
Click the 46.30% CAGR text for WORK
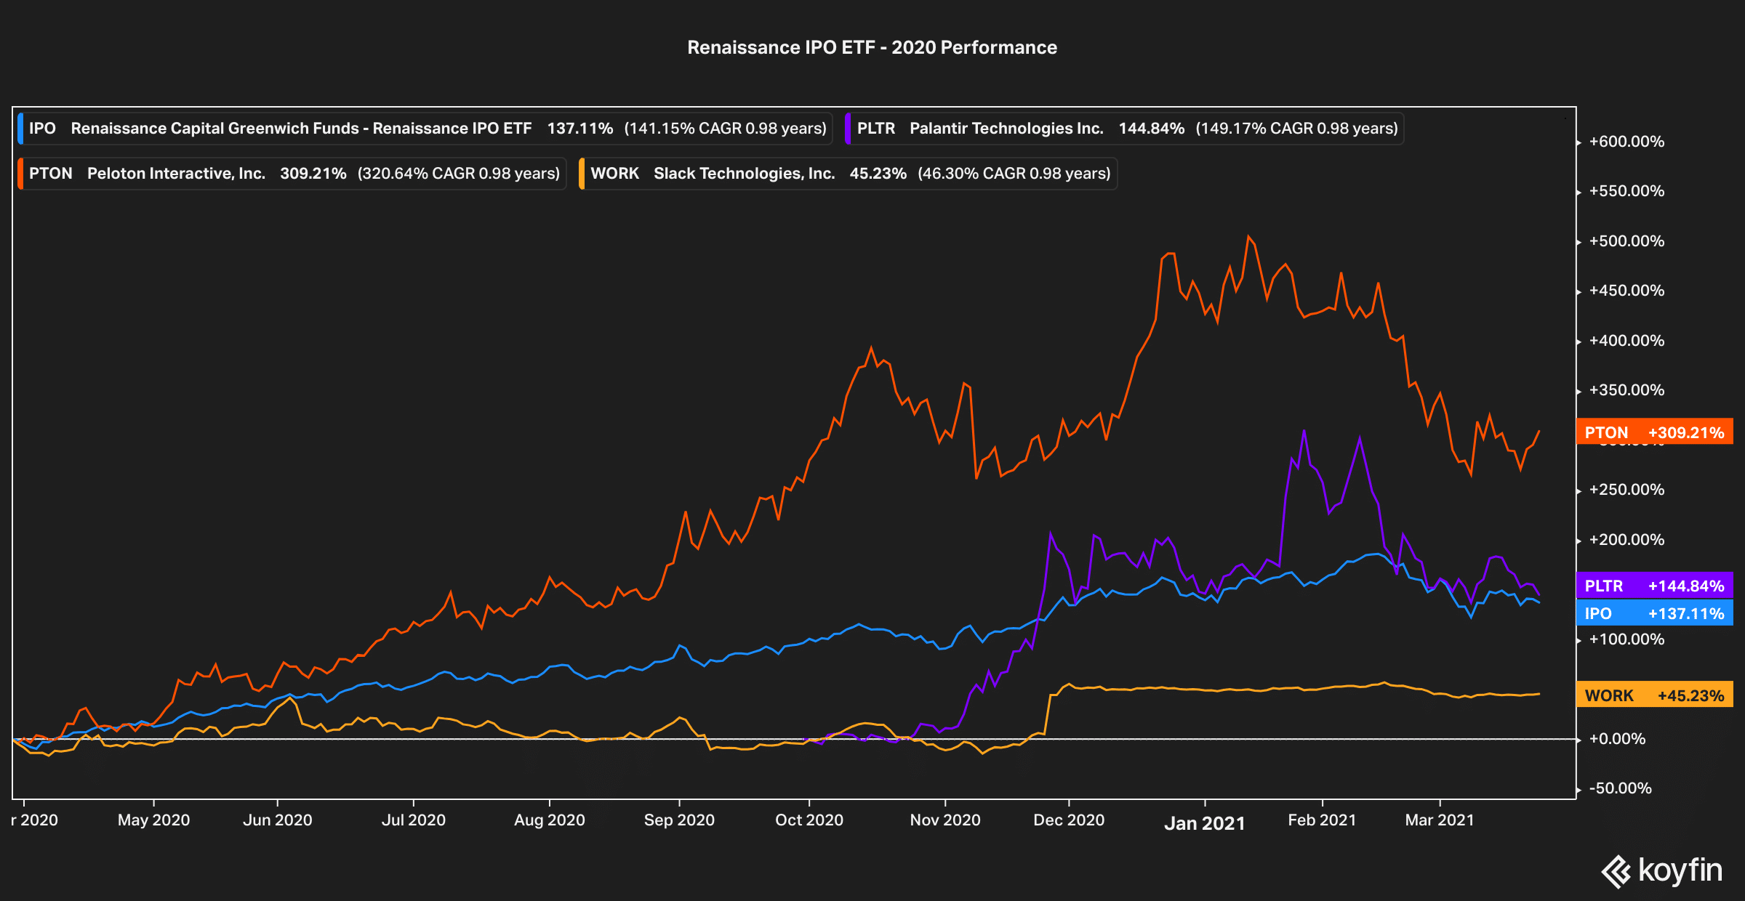1014,174
